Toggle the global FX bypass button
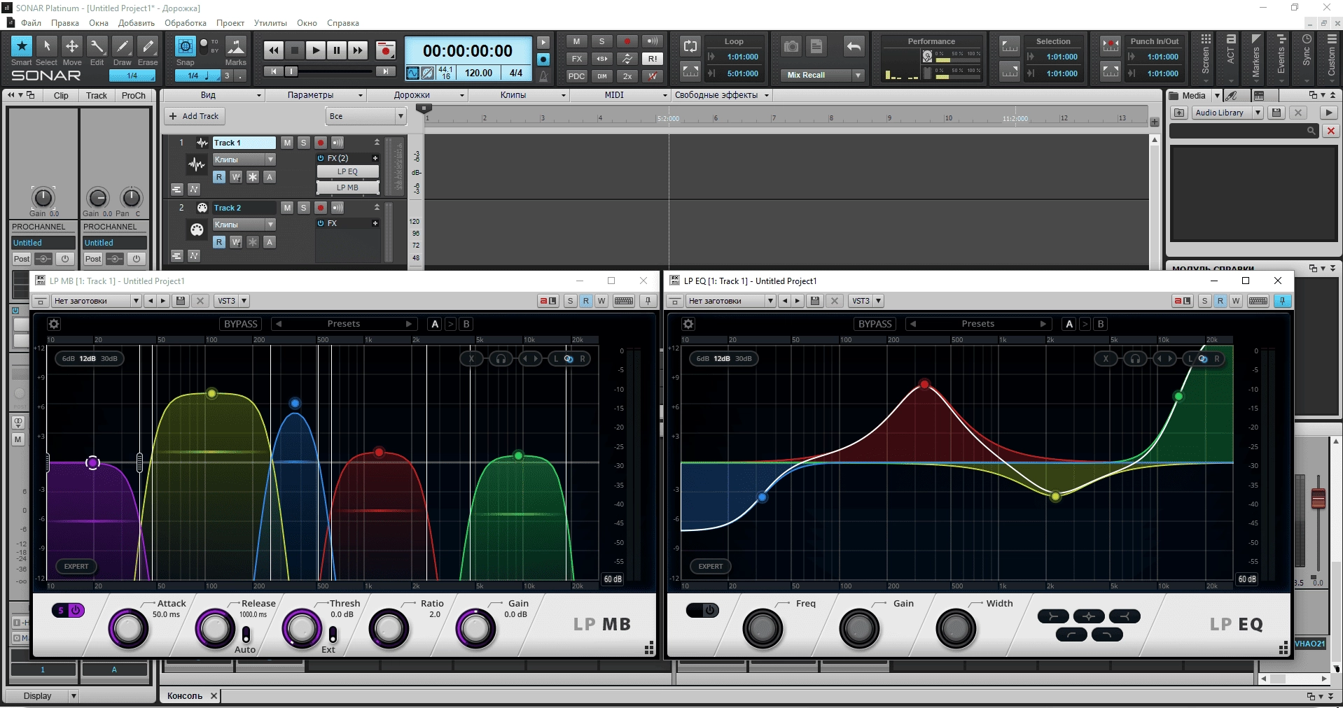Screen dimensions: 1343x708 coord(576,59)
